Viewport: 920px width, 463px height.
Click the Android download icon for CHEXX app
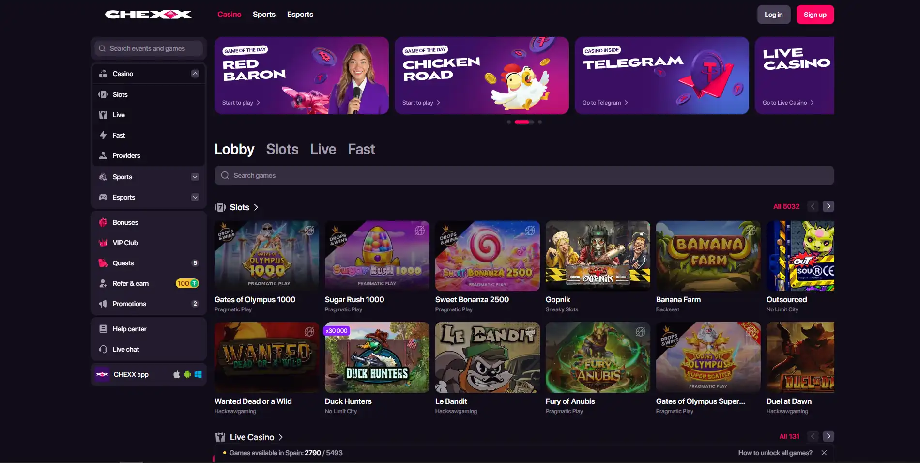click(x=187, y=374)
